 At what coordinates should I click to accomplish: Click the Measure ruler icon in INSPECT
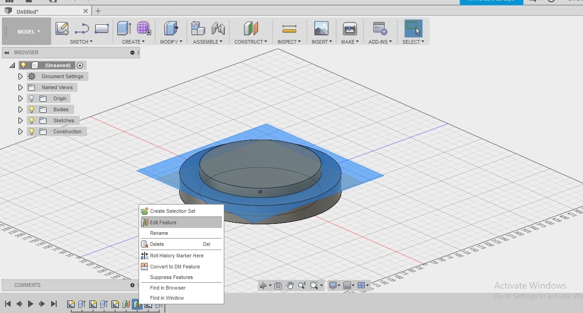(x=289, y=29)
